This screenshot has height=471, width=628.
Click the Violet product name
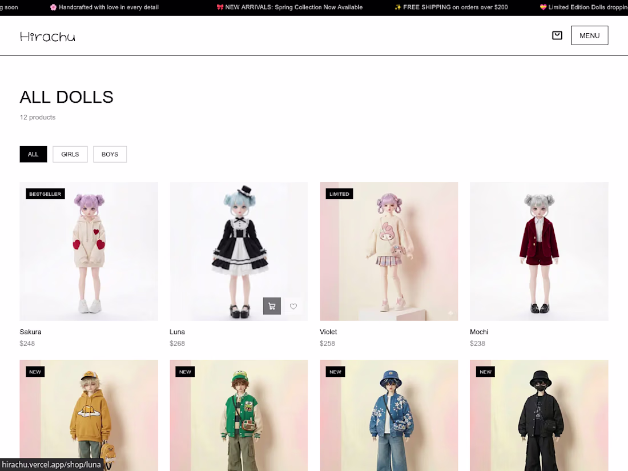pos(328,332)
